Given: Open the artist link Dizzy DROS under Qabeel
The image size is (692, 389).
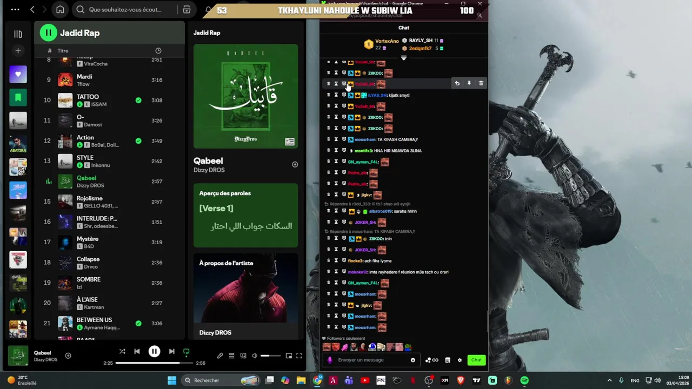Looking at the screenshot, I should tap(209, 170).
